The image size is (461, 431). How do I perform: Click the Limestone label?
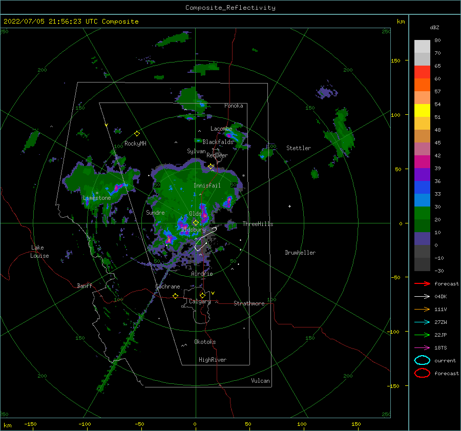[97, 198]
